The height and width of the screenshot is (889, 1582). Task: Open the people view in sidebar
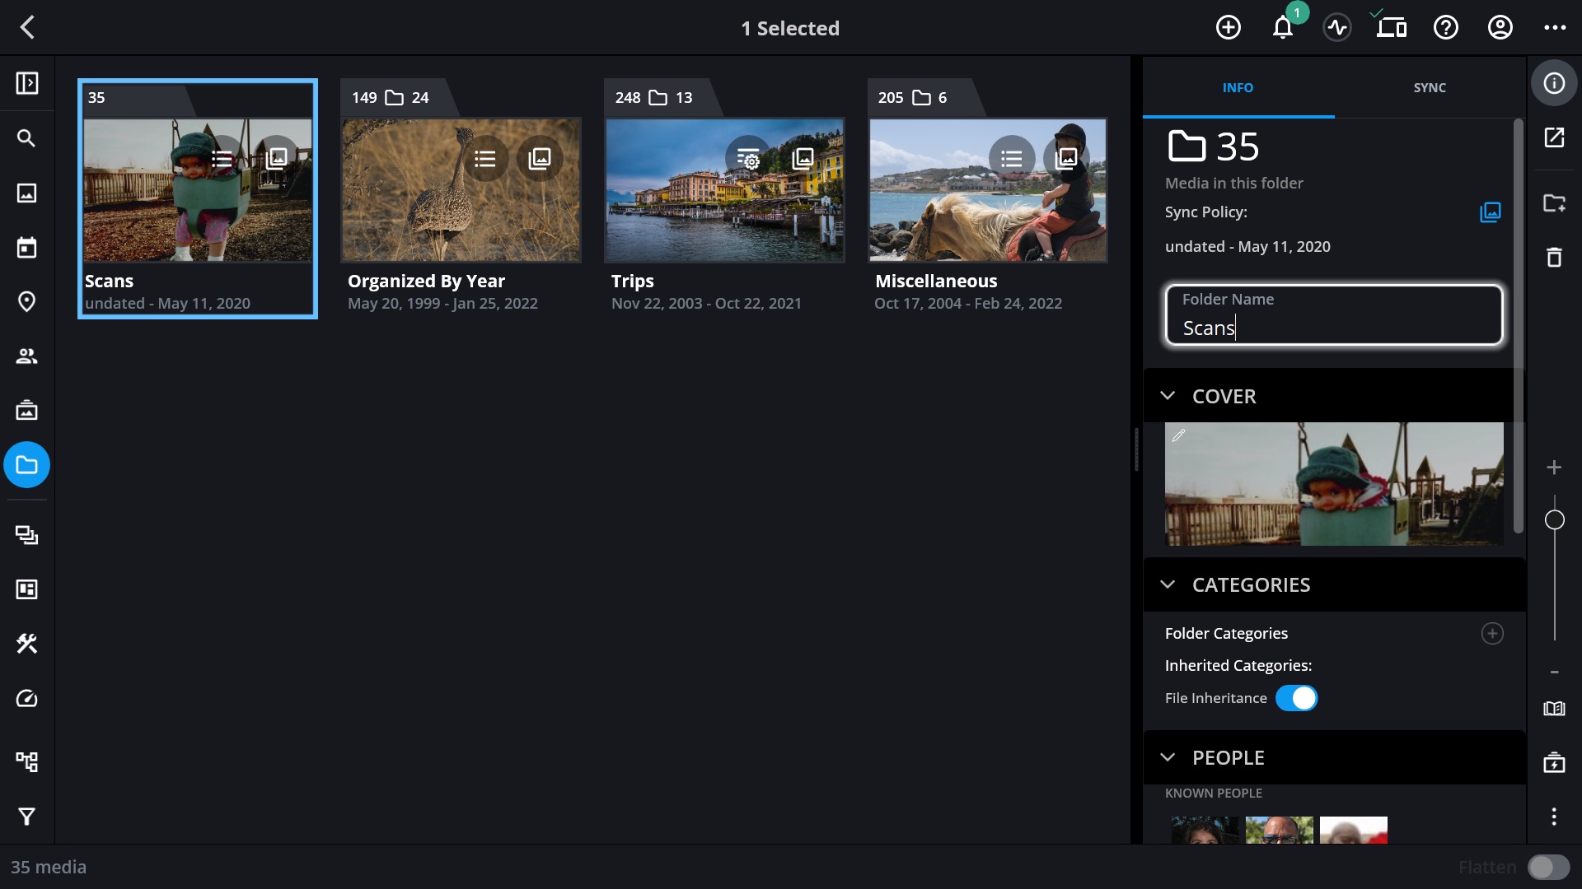point(27,356)
